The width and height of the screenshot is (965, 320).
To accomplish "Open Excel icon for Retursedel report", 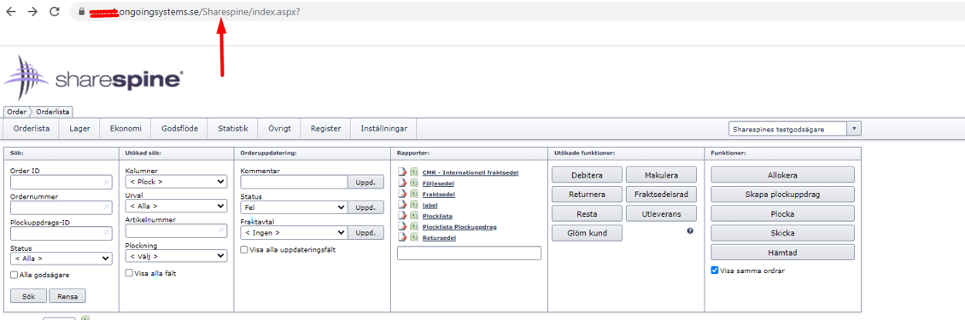I will click(x=414, y=237).
